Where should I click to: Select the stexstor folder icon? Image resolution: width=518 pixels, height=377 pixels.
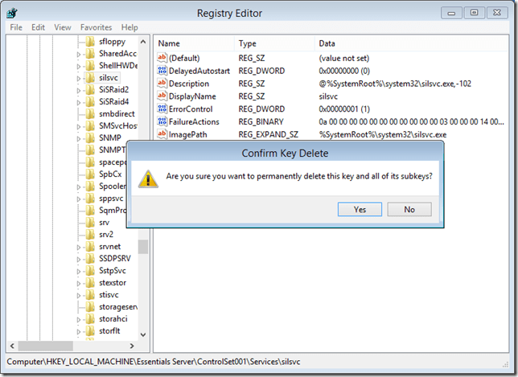[90, 283]
